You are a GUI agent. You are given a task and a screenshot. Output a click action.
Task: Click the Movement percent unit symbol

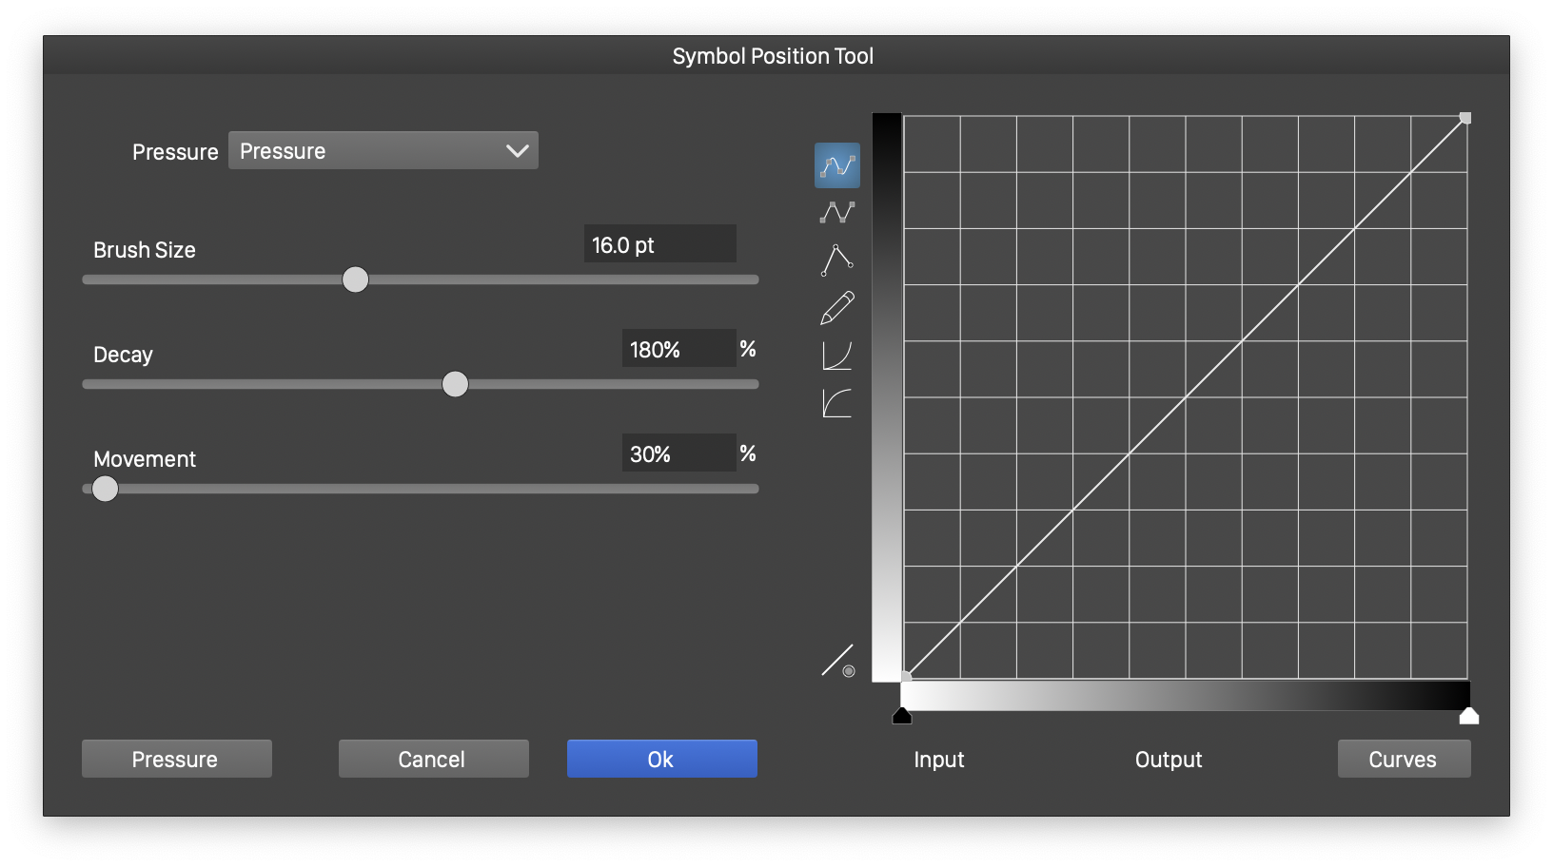pyautogui.click(x=748, y=453)
